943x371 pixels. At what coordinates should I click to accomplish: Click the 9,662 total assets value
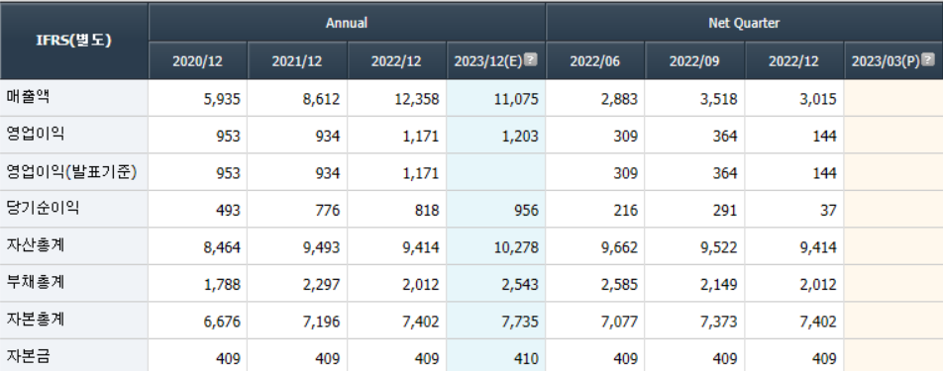(619, 247)
